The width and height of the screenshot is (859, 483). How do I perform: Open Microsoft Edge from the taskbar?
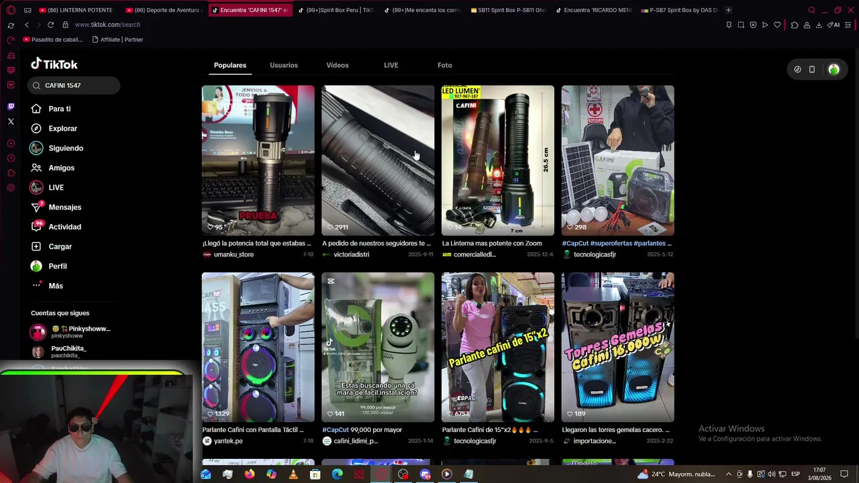tap(337, 474)
